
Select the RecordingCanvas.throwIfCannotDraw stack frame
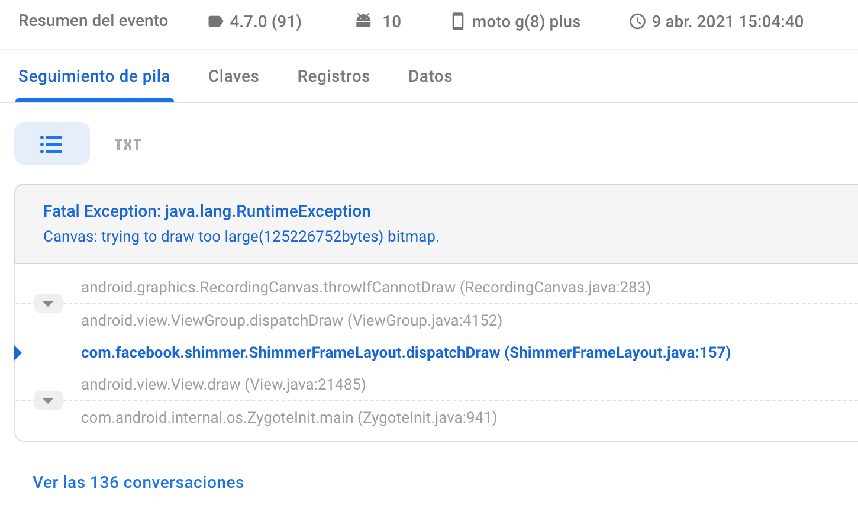tap(366, 288)
